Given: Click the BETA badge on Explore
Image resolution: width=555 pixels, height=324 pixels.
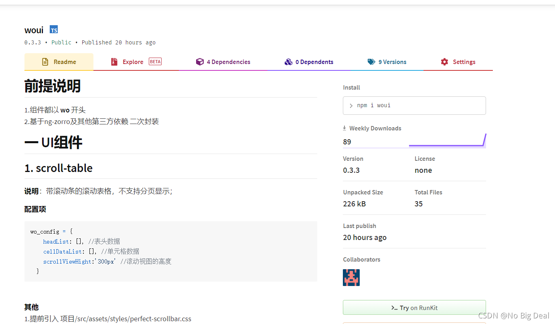Looking at the screenshot, I should coord(155,62).
